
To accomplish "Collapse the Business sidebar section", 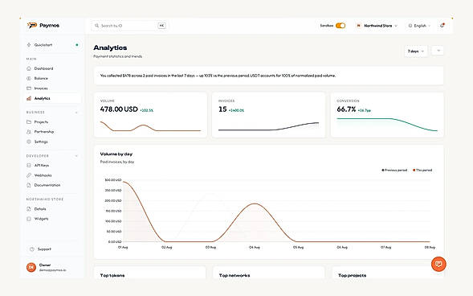I will pyautogui.click(x=76, y=113).
